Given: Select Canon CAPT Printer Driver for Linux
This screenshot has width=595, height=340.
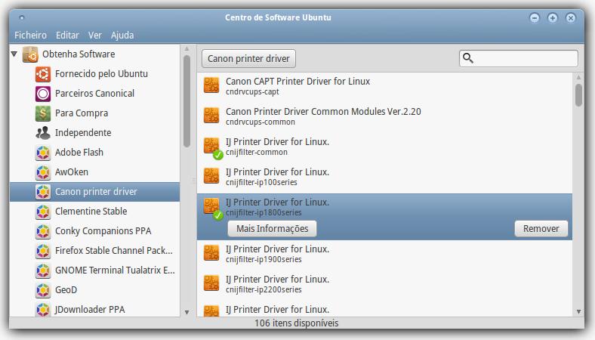Looking at the screenshot, I should (x=384, y=86).
